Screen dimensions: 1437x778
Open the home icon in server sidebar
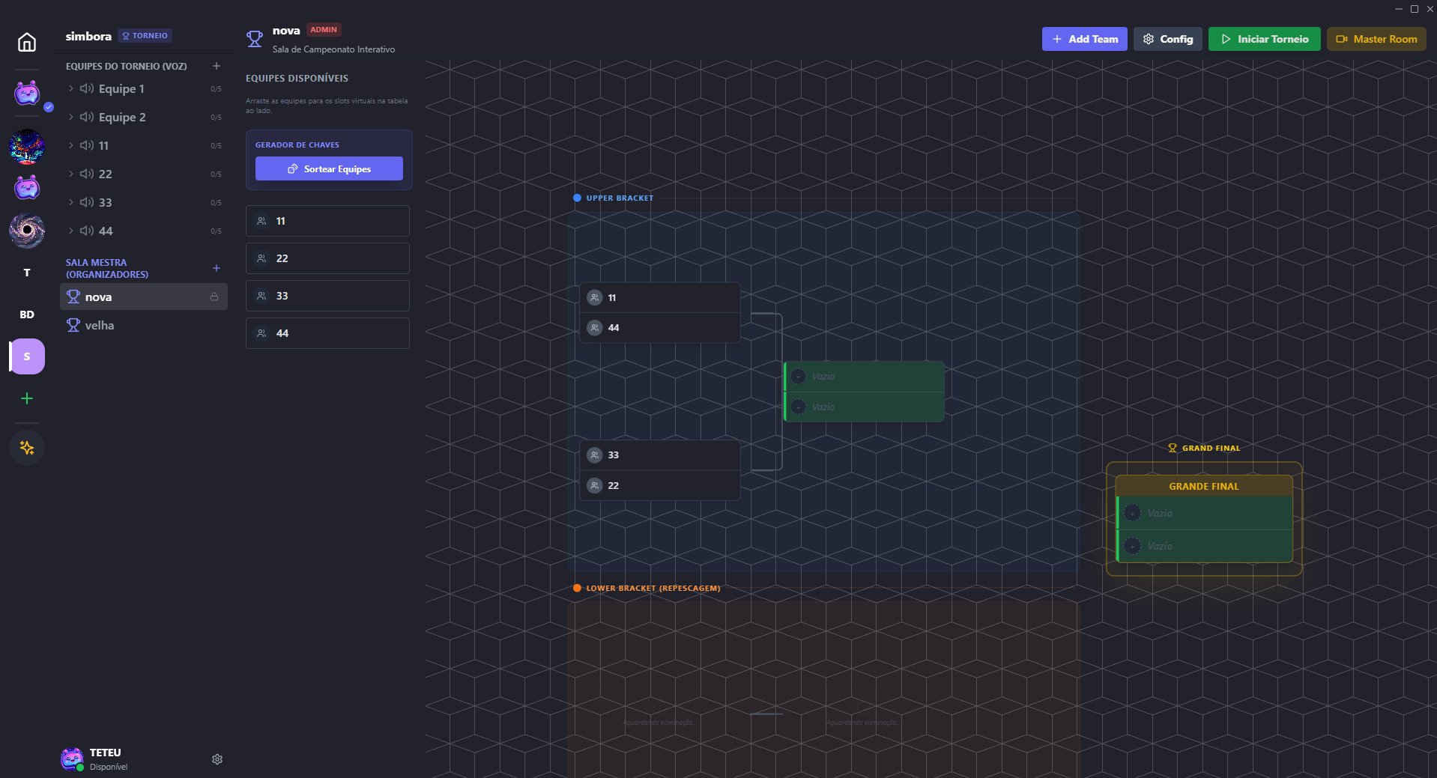click(27, 42)
